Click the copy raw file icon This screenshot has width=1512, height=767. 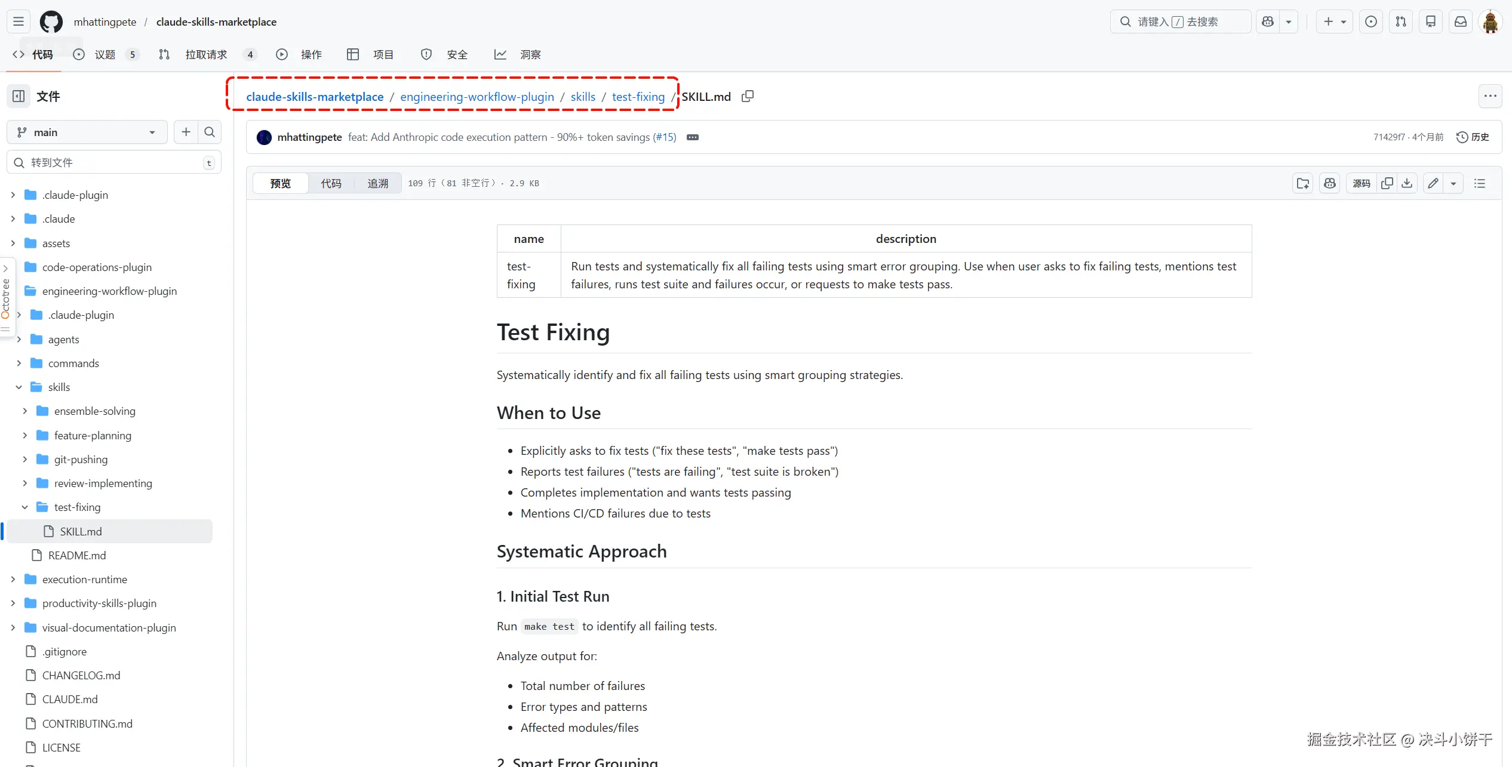coord(1387,183)
